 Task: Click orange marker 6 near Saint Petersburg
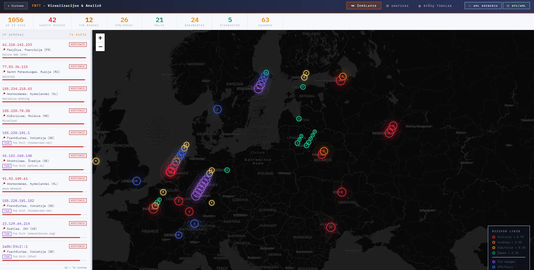pyautogui.click(x=343, y=76)
